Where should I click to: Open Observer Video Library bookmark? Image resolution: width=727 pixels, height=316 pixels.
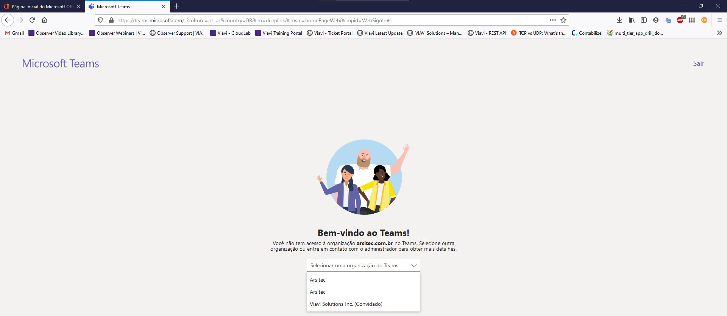(x=57, y=33)
